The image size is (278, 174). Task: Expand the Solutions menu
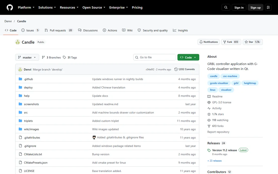[47, 7]
